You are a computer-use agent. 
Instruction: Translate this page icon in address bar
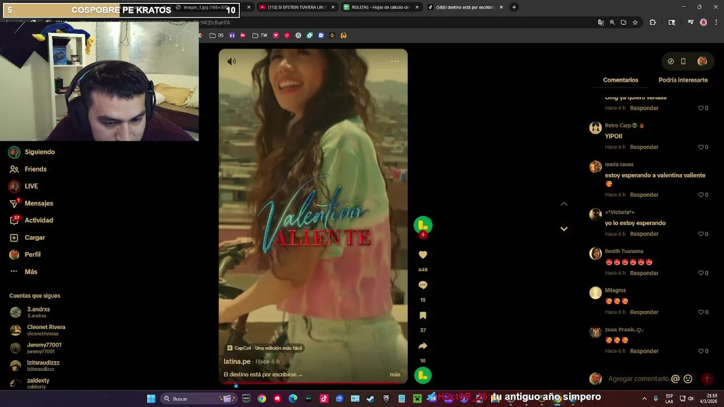tap(601, 23)
